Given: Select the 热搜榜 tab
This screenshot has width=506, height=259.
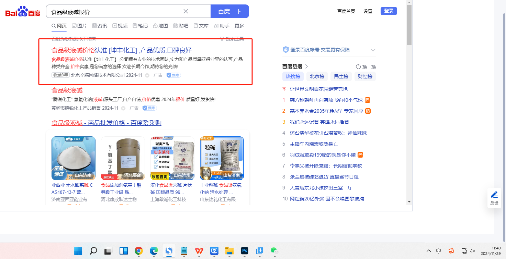Looking at the screenshot, I should point(293,76).
